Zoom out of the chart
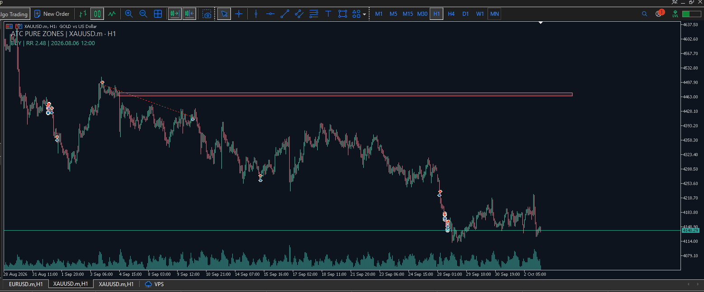 (x=143, y=14)
